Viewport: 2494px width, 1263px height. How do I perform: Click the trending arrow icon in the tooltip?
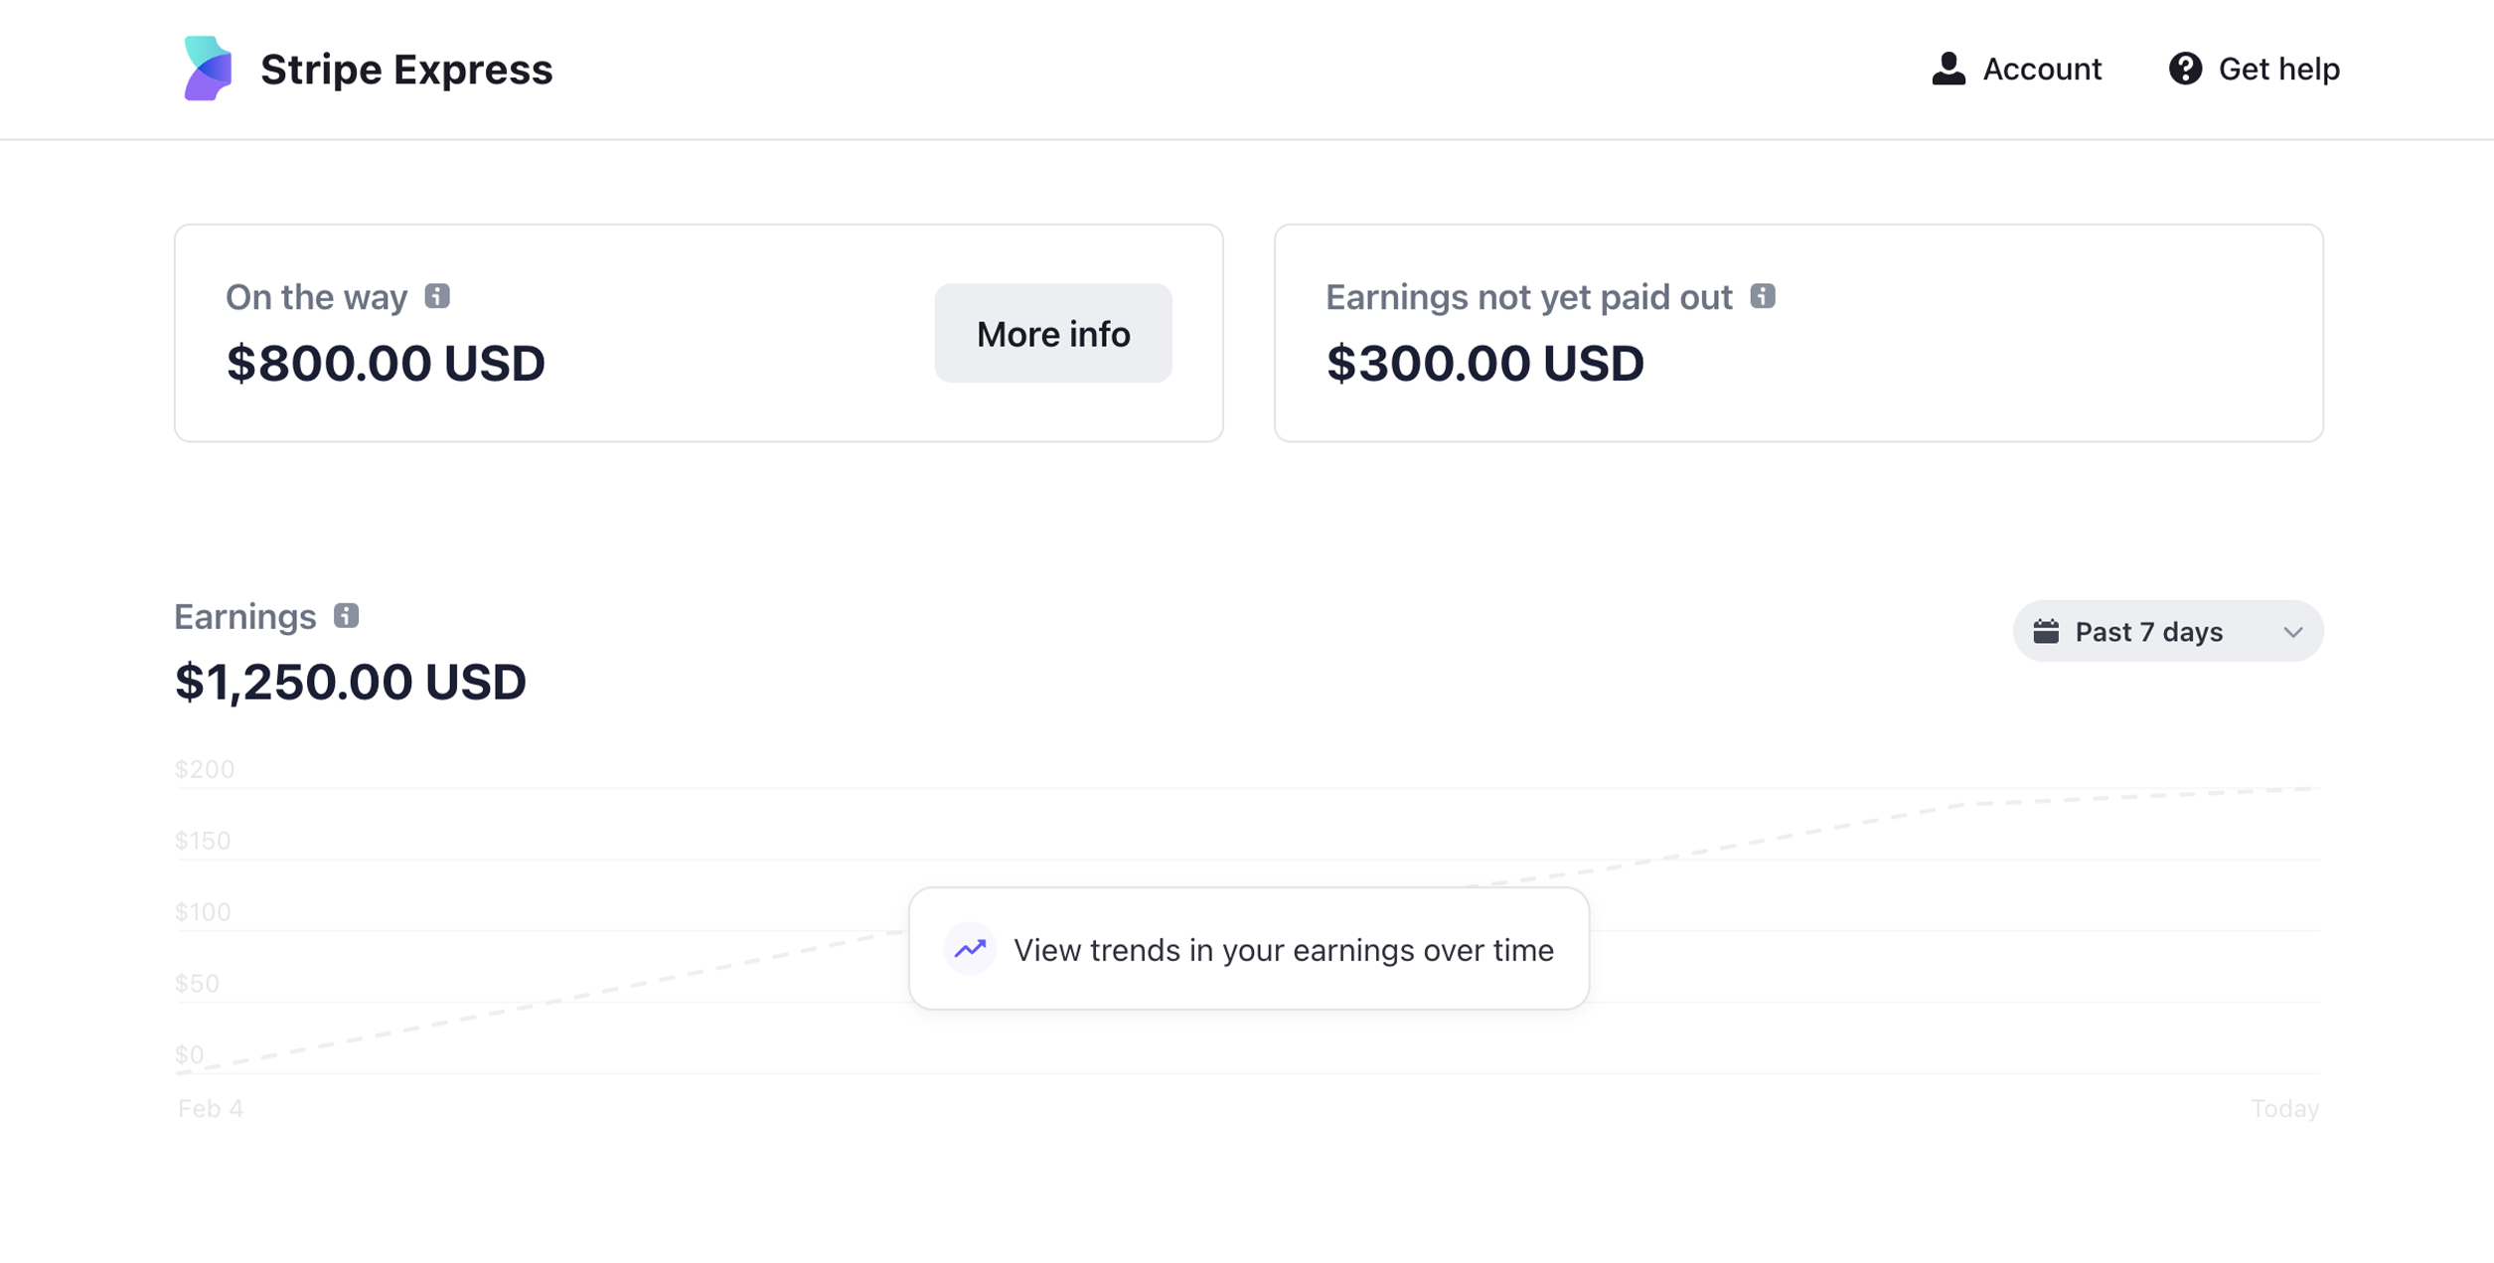[x=971, y=948]
